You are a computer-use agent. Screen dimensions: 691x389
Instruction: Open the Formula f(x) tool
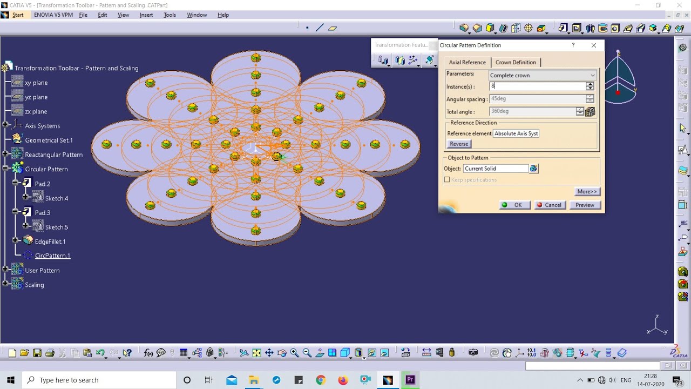pos(148,353)
